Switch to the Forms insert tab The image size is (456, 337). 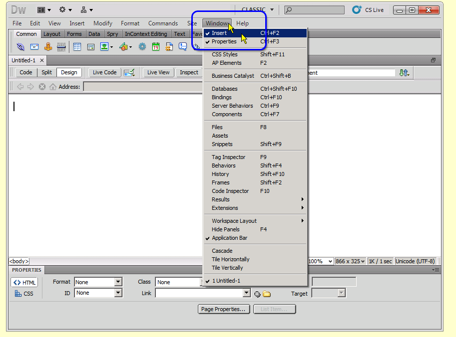coord(74,34)
